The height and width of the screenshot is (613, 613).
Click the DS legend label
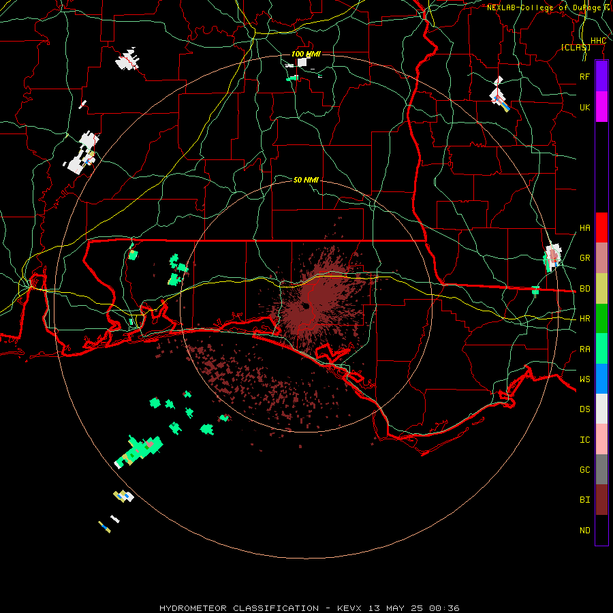[x=585, y=409]
